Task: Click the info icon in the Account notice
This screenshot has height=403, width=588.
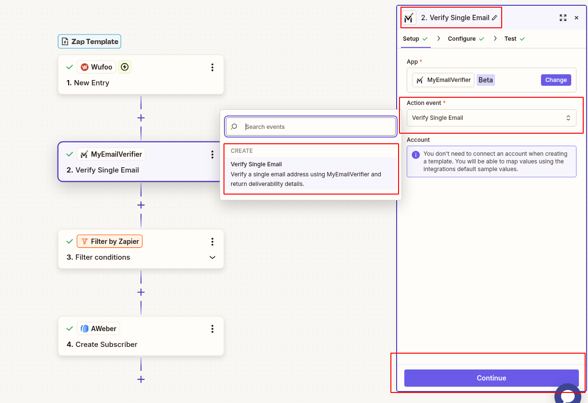Action: click(415, 154)
